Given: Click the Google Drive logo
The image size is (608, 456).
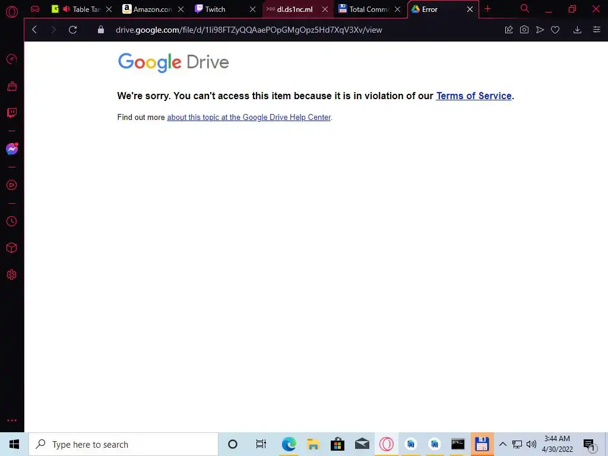Looking at the screenshot, I should [173, 62].
